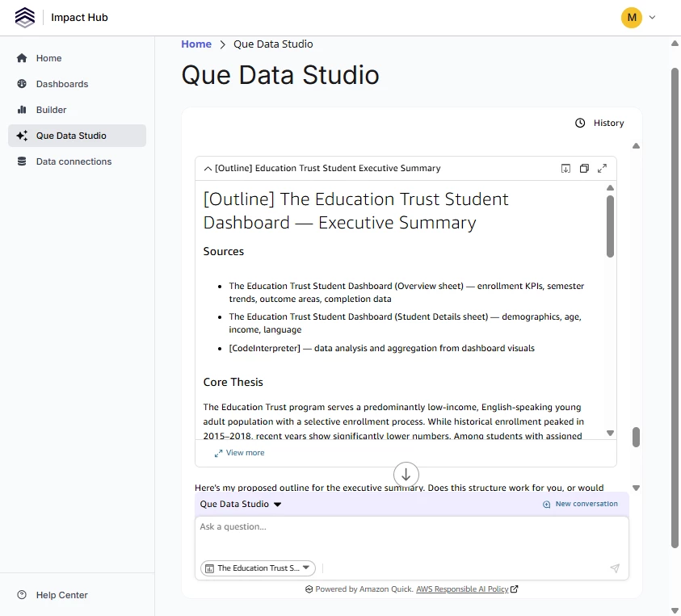Click the page scroll-up arrow at top
681x616 pixels.
click(x=675, y=44)
